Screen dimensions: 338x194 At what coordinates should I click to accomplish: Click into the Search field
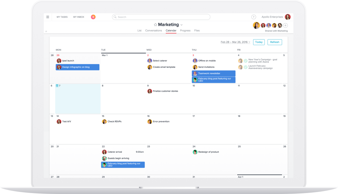(x=161, y=17)
